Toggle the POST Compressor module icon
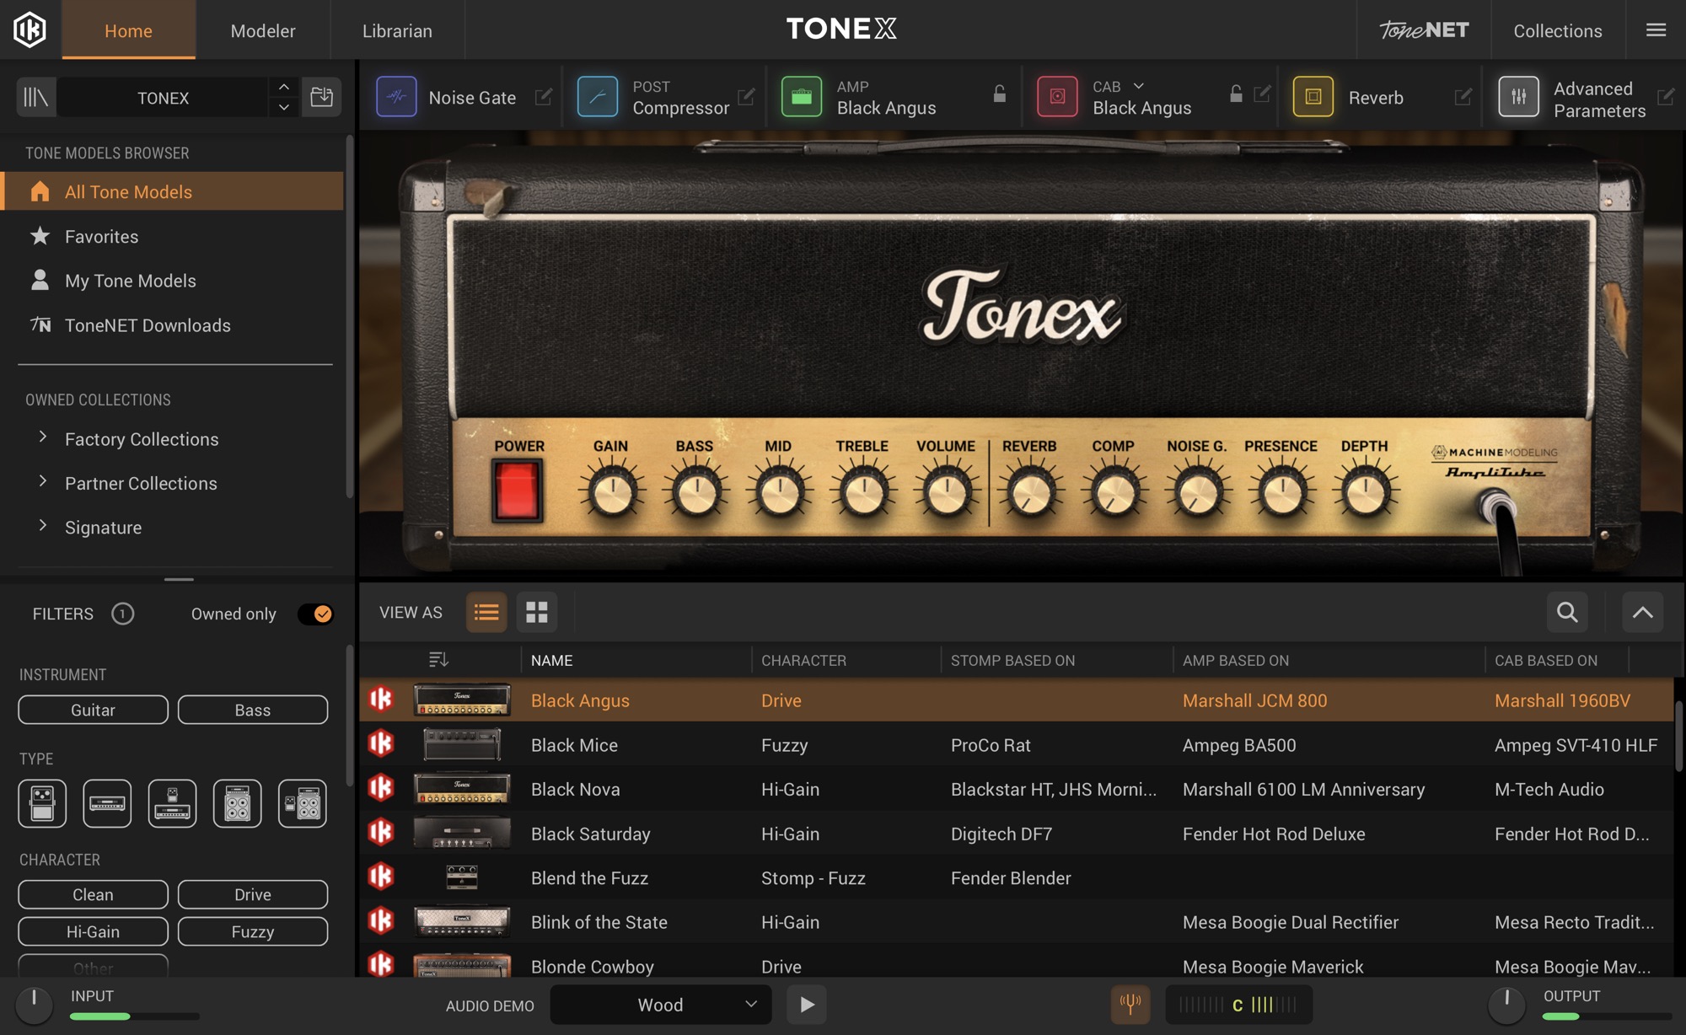Image resolution: width=1686 pixels, height=1035 pixels. point(598,97)
